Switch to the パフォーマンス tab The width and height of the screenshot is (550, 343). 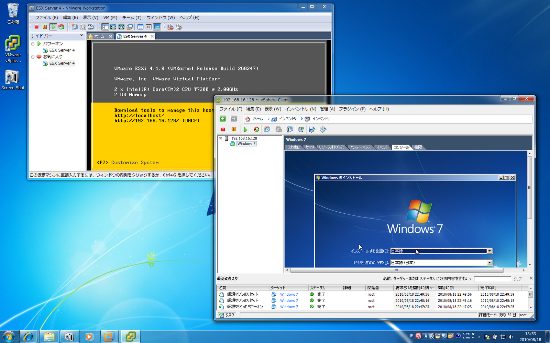[361, 147]
